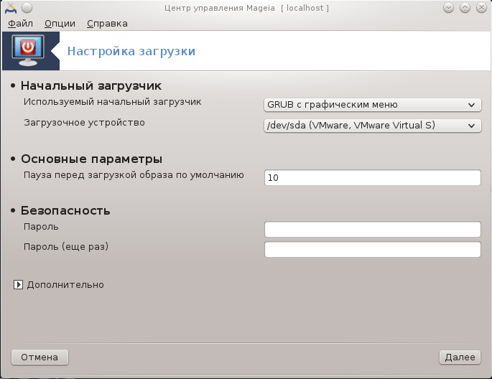Maximize the Mageia Control Center window

(465, 8)
